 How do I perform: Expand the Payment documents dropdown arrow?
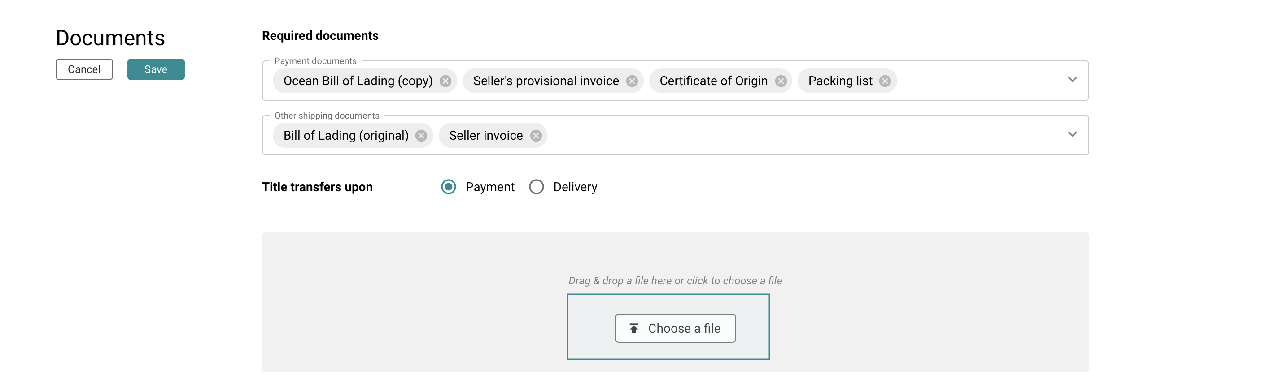[1072, 80]
